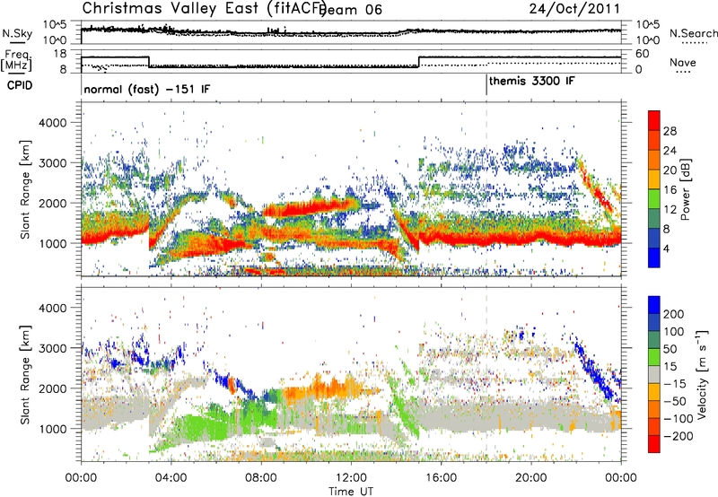718x497 pixels.
Task: Click the 08:00 time tick label
Action: click(261, 478)
